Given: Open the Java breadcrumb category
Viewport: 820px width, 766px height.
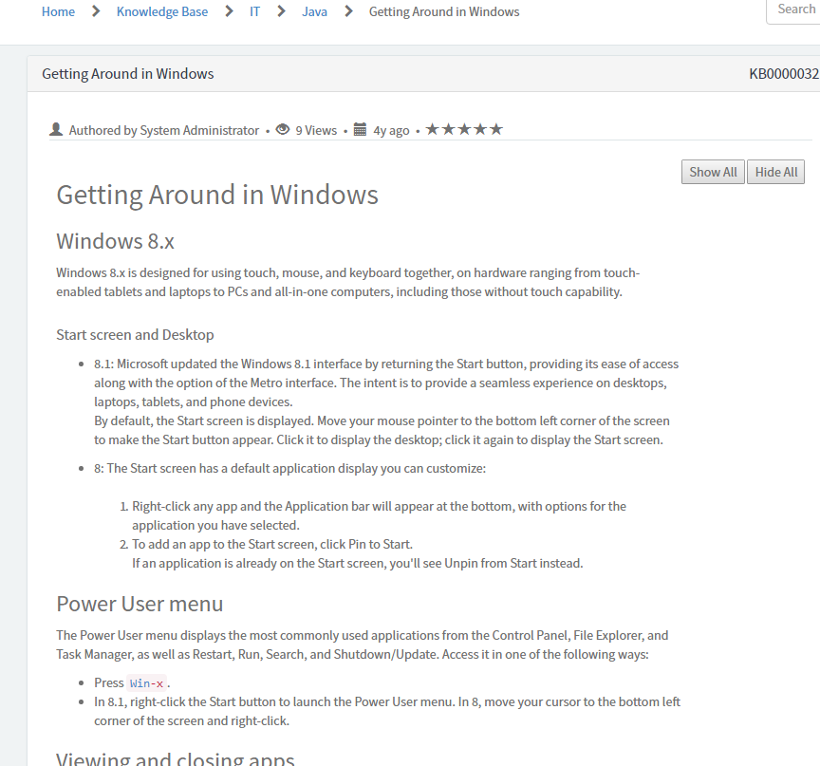Looking at the screenshot, I should click(x=314, y=11).
